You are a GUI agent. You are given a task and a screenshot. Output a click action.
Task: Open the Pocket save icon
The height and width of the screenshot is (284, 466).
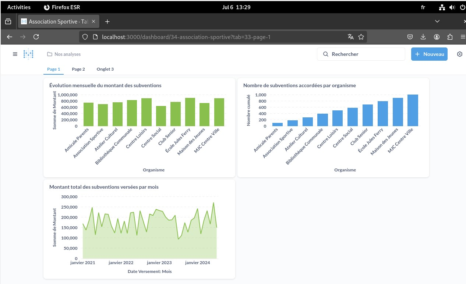point(410,37)
